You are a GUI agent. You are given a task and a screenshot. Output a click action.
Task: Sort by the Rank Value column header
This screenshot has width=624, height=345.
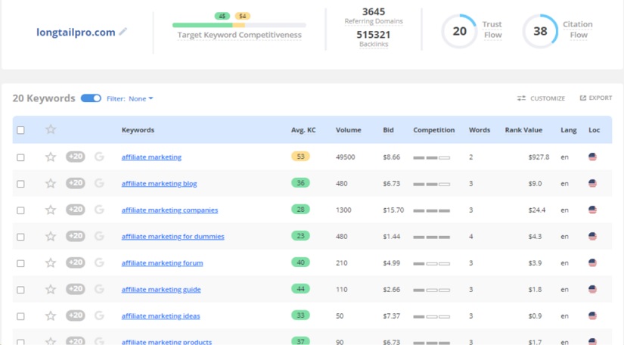point(523,130)
